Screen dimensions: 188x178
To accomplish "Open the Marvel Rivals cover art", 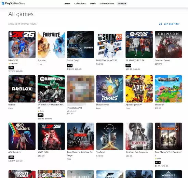I will (110, 89).
